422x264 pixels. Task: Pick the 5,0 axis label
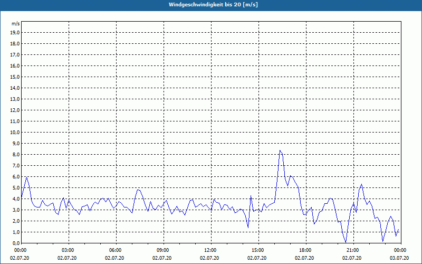pos(16,187)
